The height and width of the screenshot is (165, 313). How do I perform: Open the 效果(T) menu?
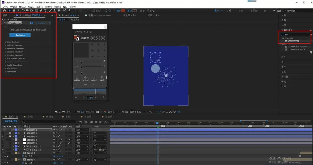point(40,7)
